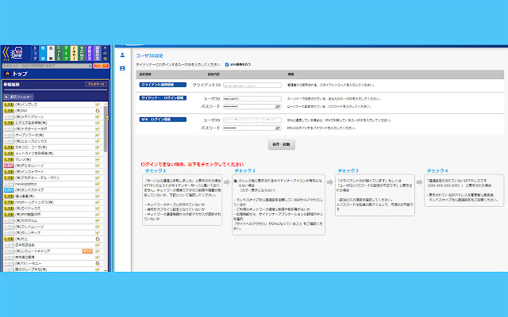
Task: Click the home icon beside トップ heading
Action: [7, 74]
